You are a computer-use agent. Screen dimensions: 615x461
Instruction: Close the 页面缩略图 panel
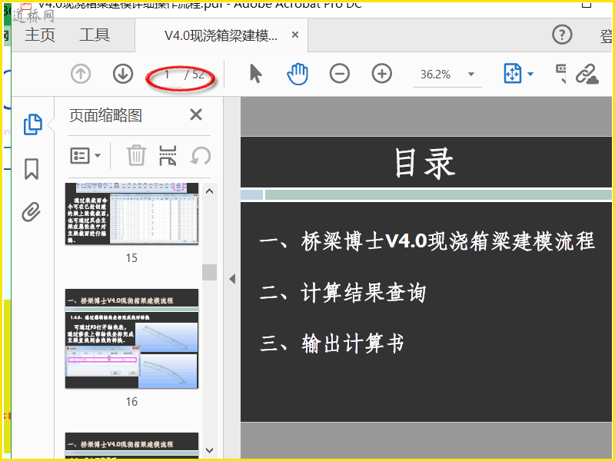(196, 114)
